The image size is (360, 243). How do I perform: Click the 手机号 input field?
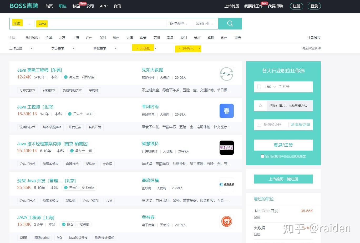pos(295,87)
